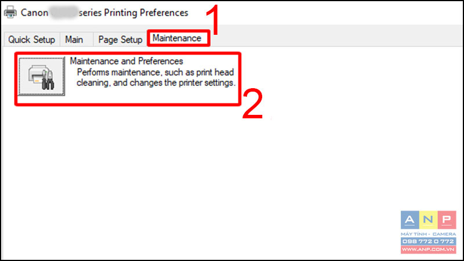Click the 'cleaning, and changes the printer settings' line
464x261 pixels.
pos(156,82)
